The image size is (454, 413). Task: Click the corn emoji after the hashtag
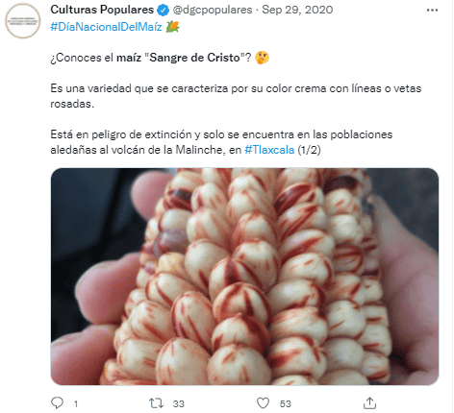click(x=172, y=27)
